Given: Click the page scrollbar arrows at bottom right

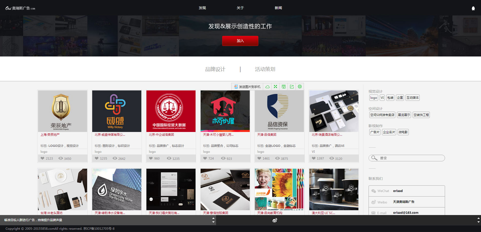Looking at the screenshot, I should [478, 220].
